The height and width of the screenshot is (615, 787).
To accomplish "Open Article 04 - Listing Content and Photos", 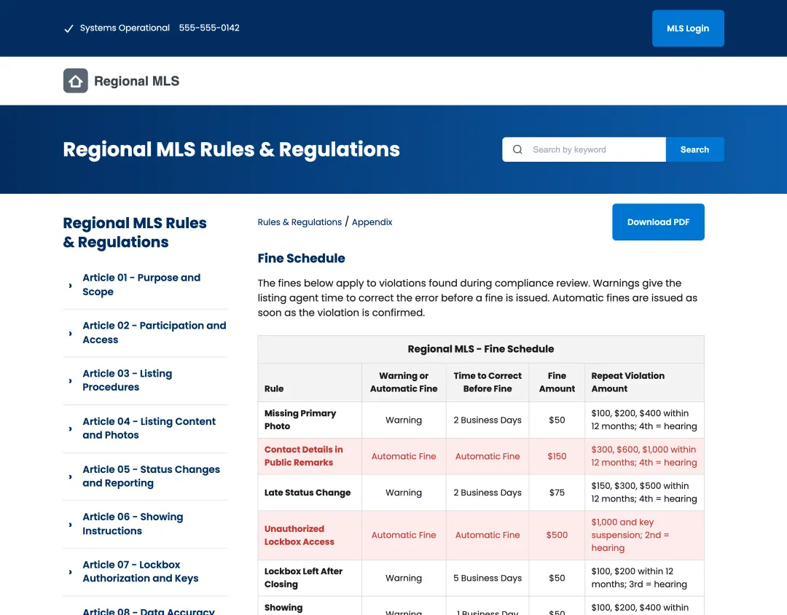I will pyautogui.click(x=149, y=428).
